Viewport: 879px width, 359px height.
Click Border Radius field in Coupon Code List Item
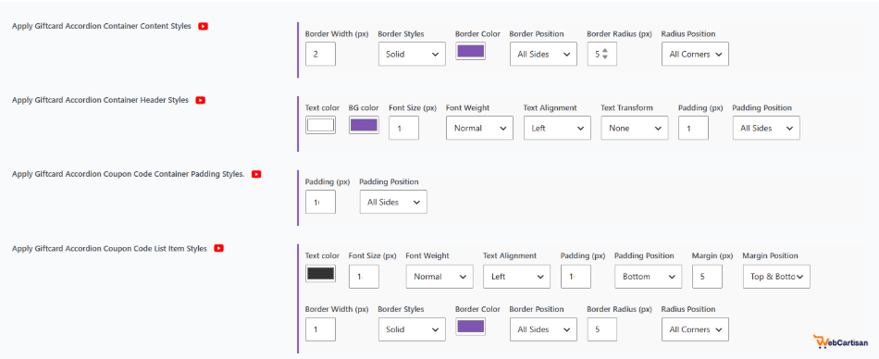click(602, 329)
